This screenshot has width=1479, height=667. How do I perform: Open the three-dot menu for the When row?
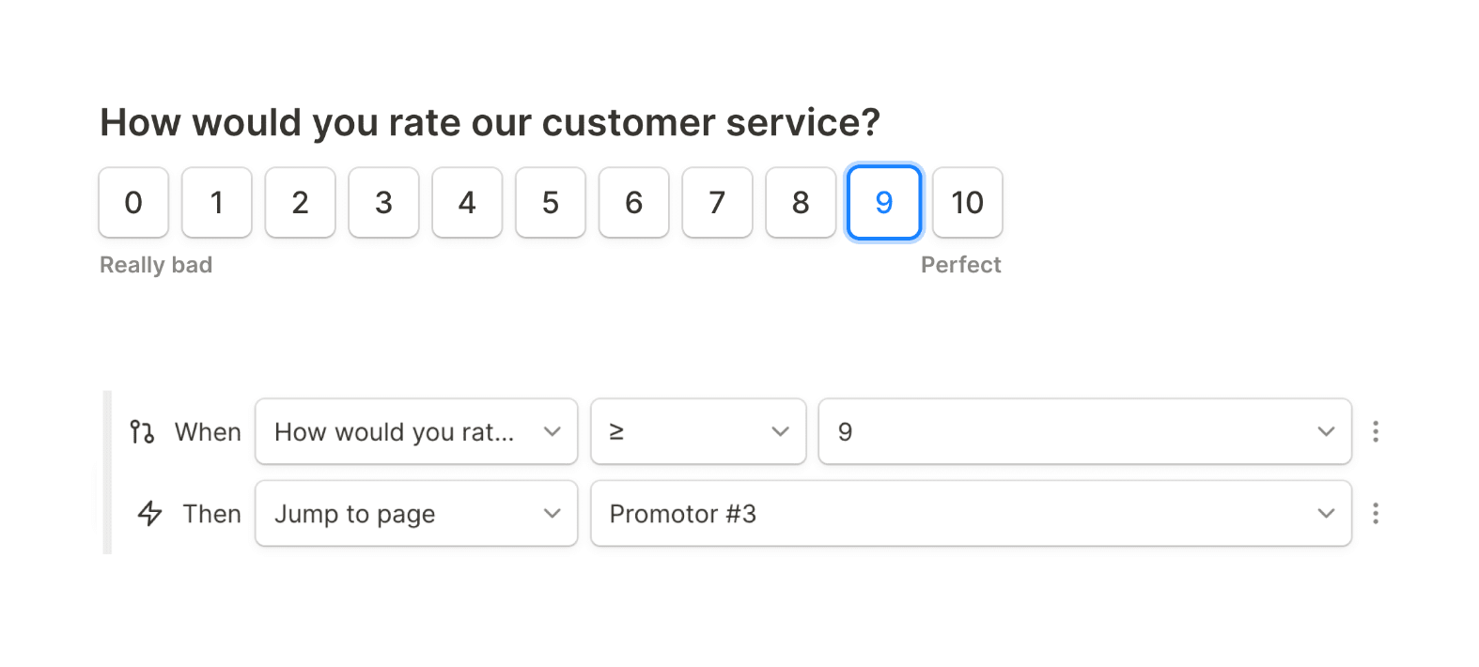coord(1375,431)
